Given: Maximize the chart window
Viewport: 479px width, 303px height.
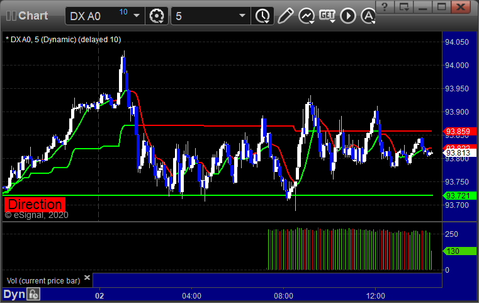Looking at the screenshot, I should click(441, 7).
